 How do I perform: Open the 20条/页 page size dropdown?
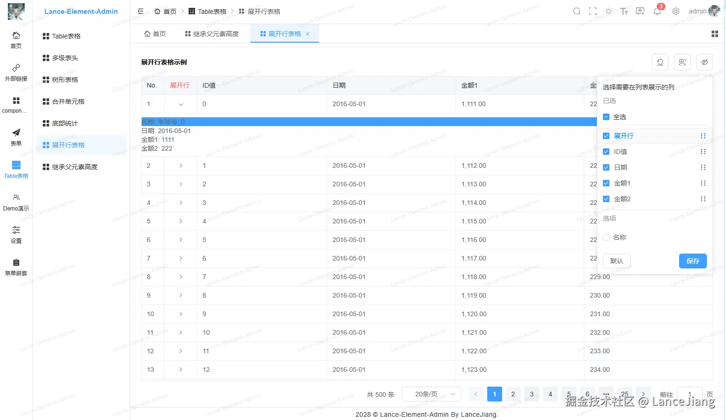pyautogui.click(x=431, y=394)
